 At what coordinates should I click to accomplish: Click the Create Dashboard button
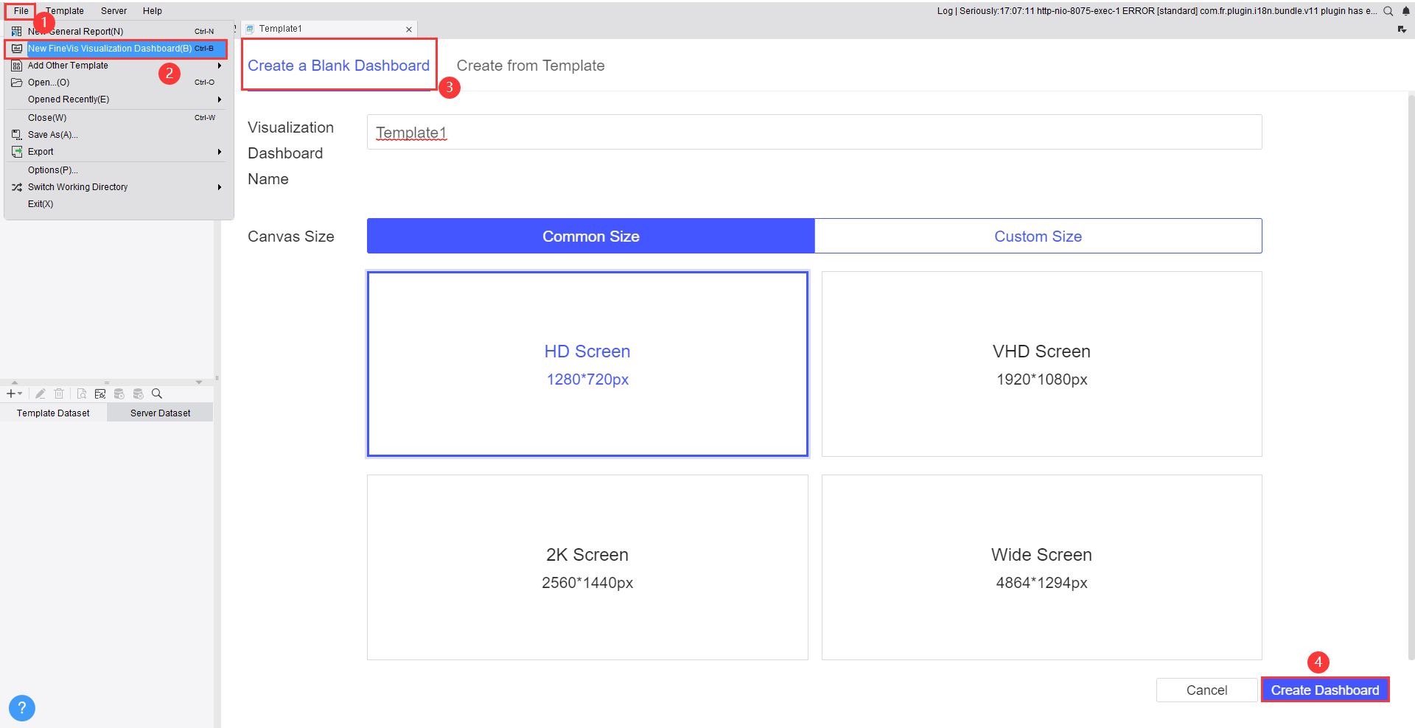[1325, 690]
